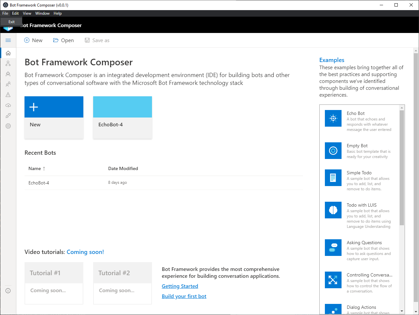Click the Dialog Actions example icon

click(333, 309)
